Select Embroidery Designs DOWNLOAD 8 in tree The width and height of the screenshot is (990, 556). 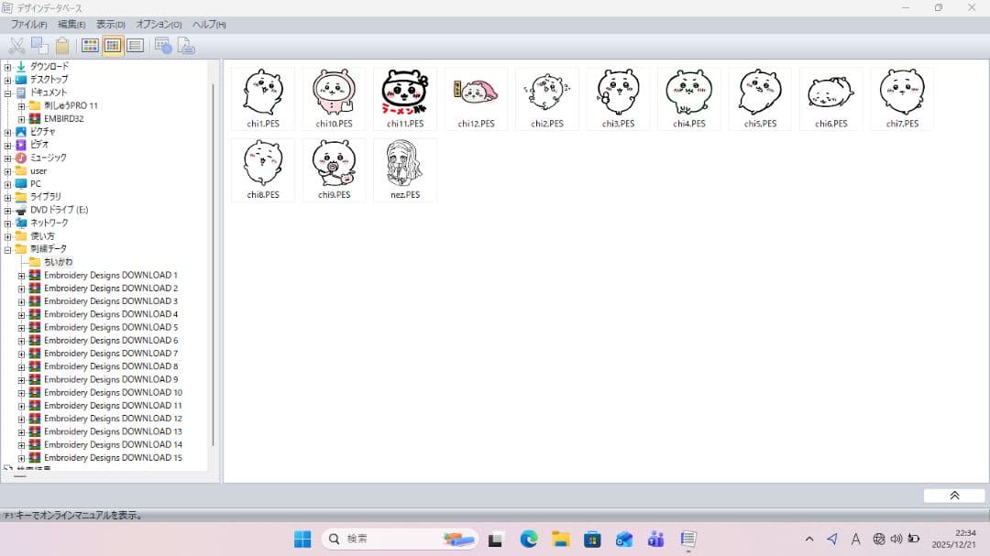point(110,366)
